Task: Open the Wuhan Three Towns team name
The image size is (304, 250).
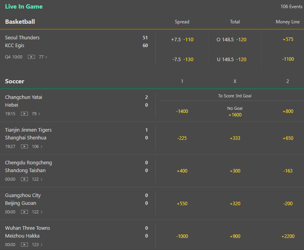Action: coord(28,228)
